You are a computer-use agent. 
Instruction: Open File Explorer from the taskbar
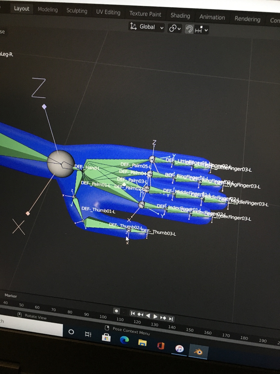tap(142, 342)
